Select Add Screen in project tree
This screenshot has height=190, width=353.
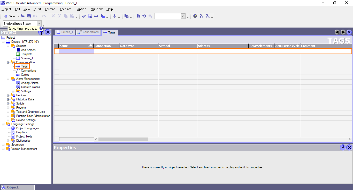tap(28, 50)
